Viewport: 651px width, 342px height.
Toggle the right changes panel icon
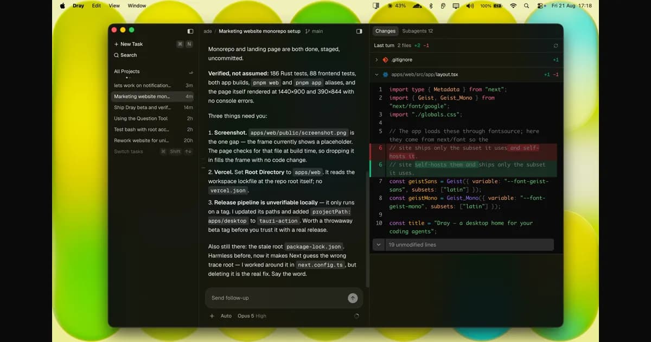(359, 31)
